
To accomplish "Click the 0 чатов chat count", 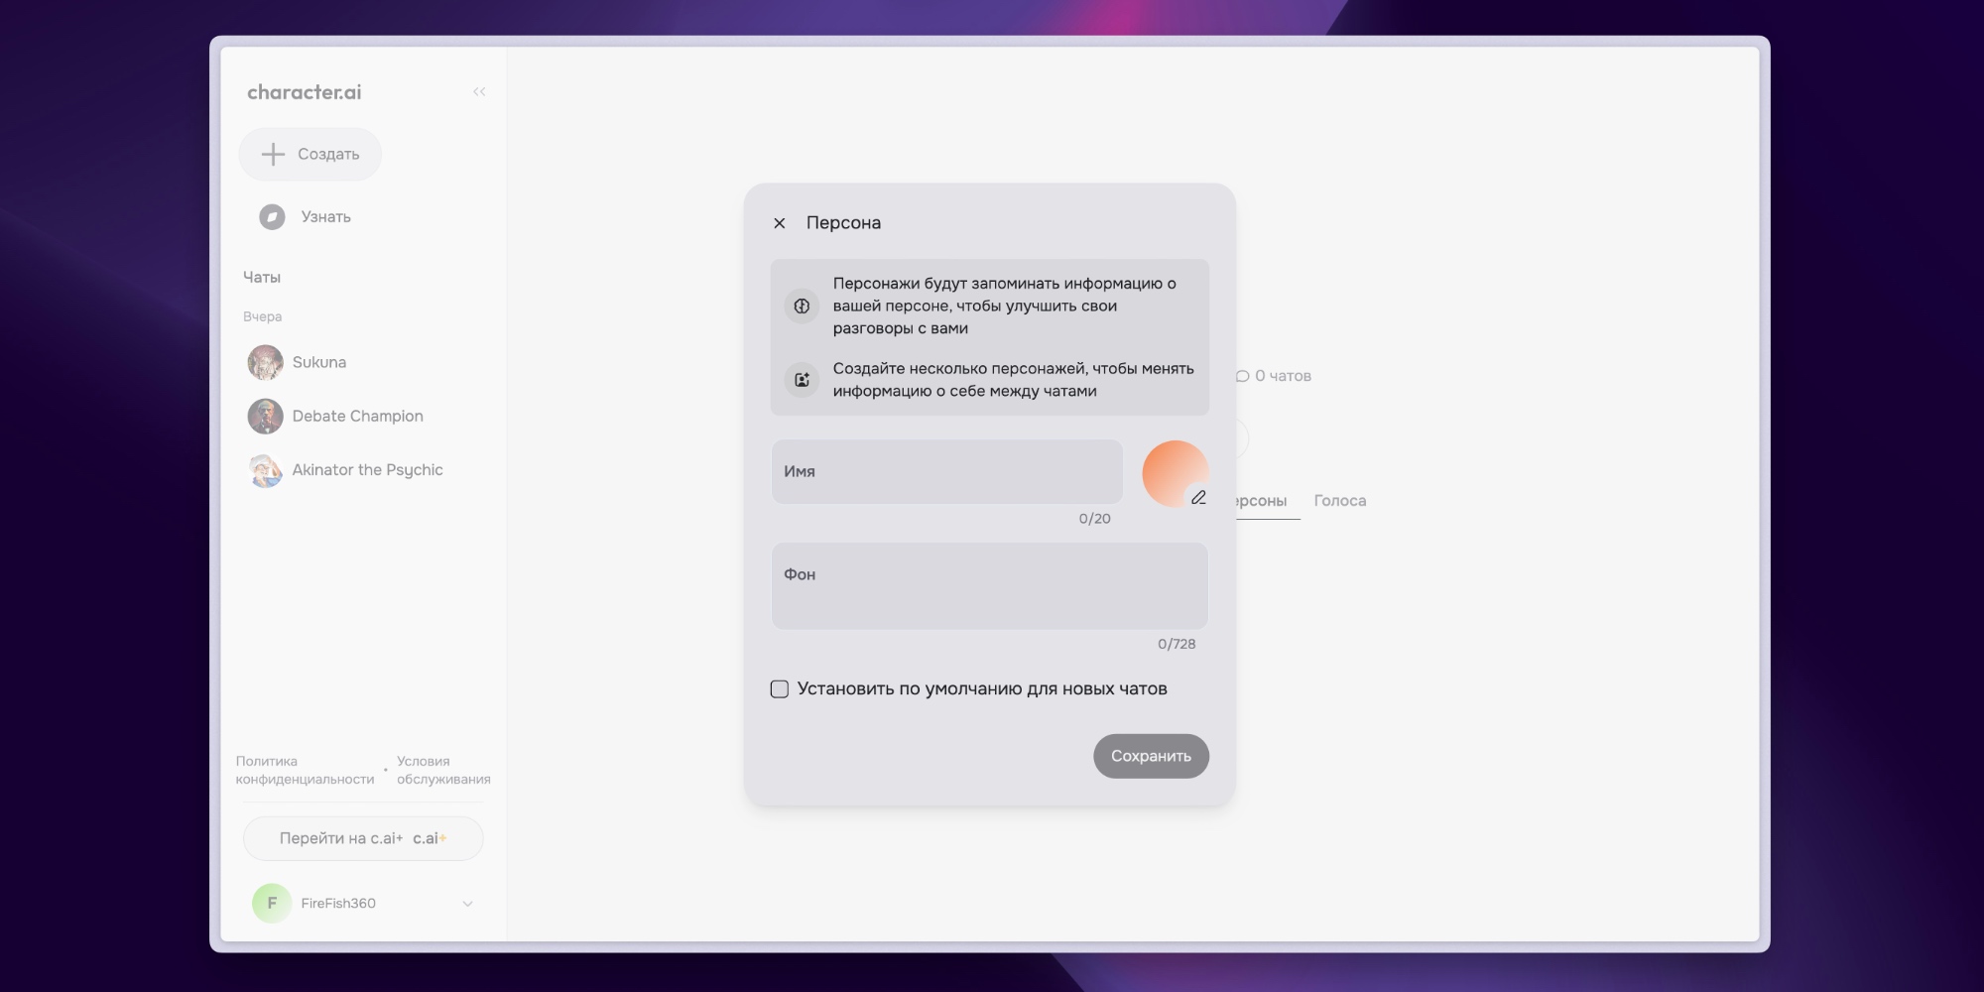I will pyautogui.click(x=1283, y=376).
